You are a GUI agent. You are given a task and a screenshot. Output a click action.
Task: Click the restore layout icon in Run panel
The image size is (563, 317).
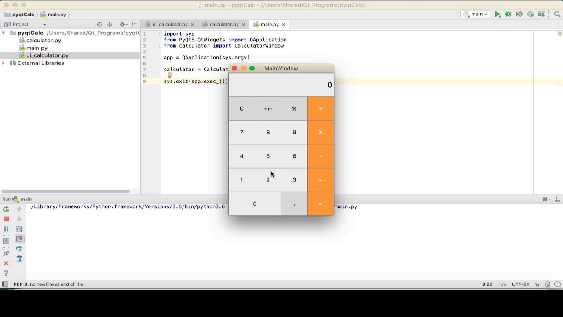point(6,241)
